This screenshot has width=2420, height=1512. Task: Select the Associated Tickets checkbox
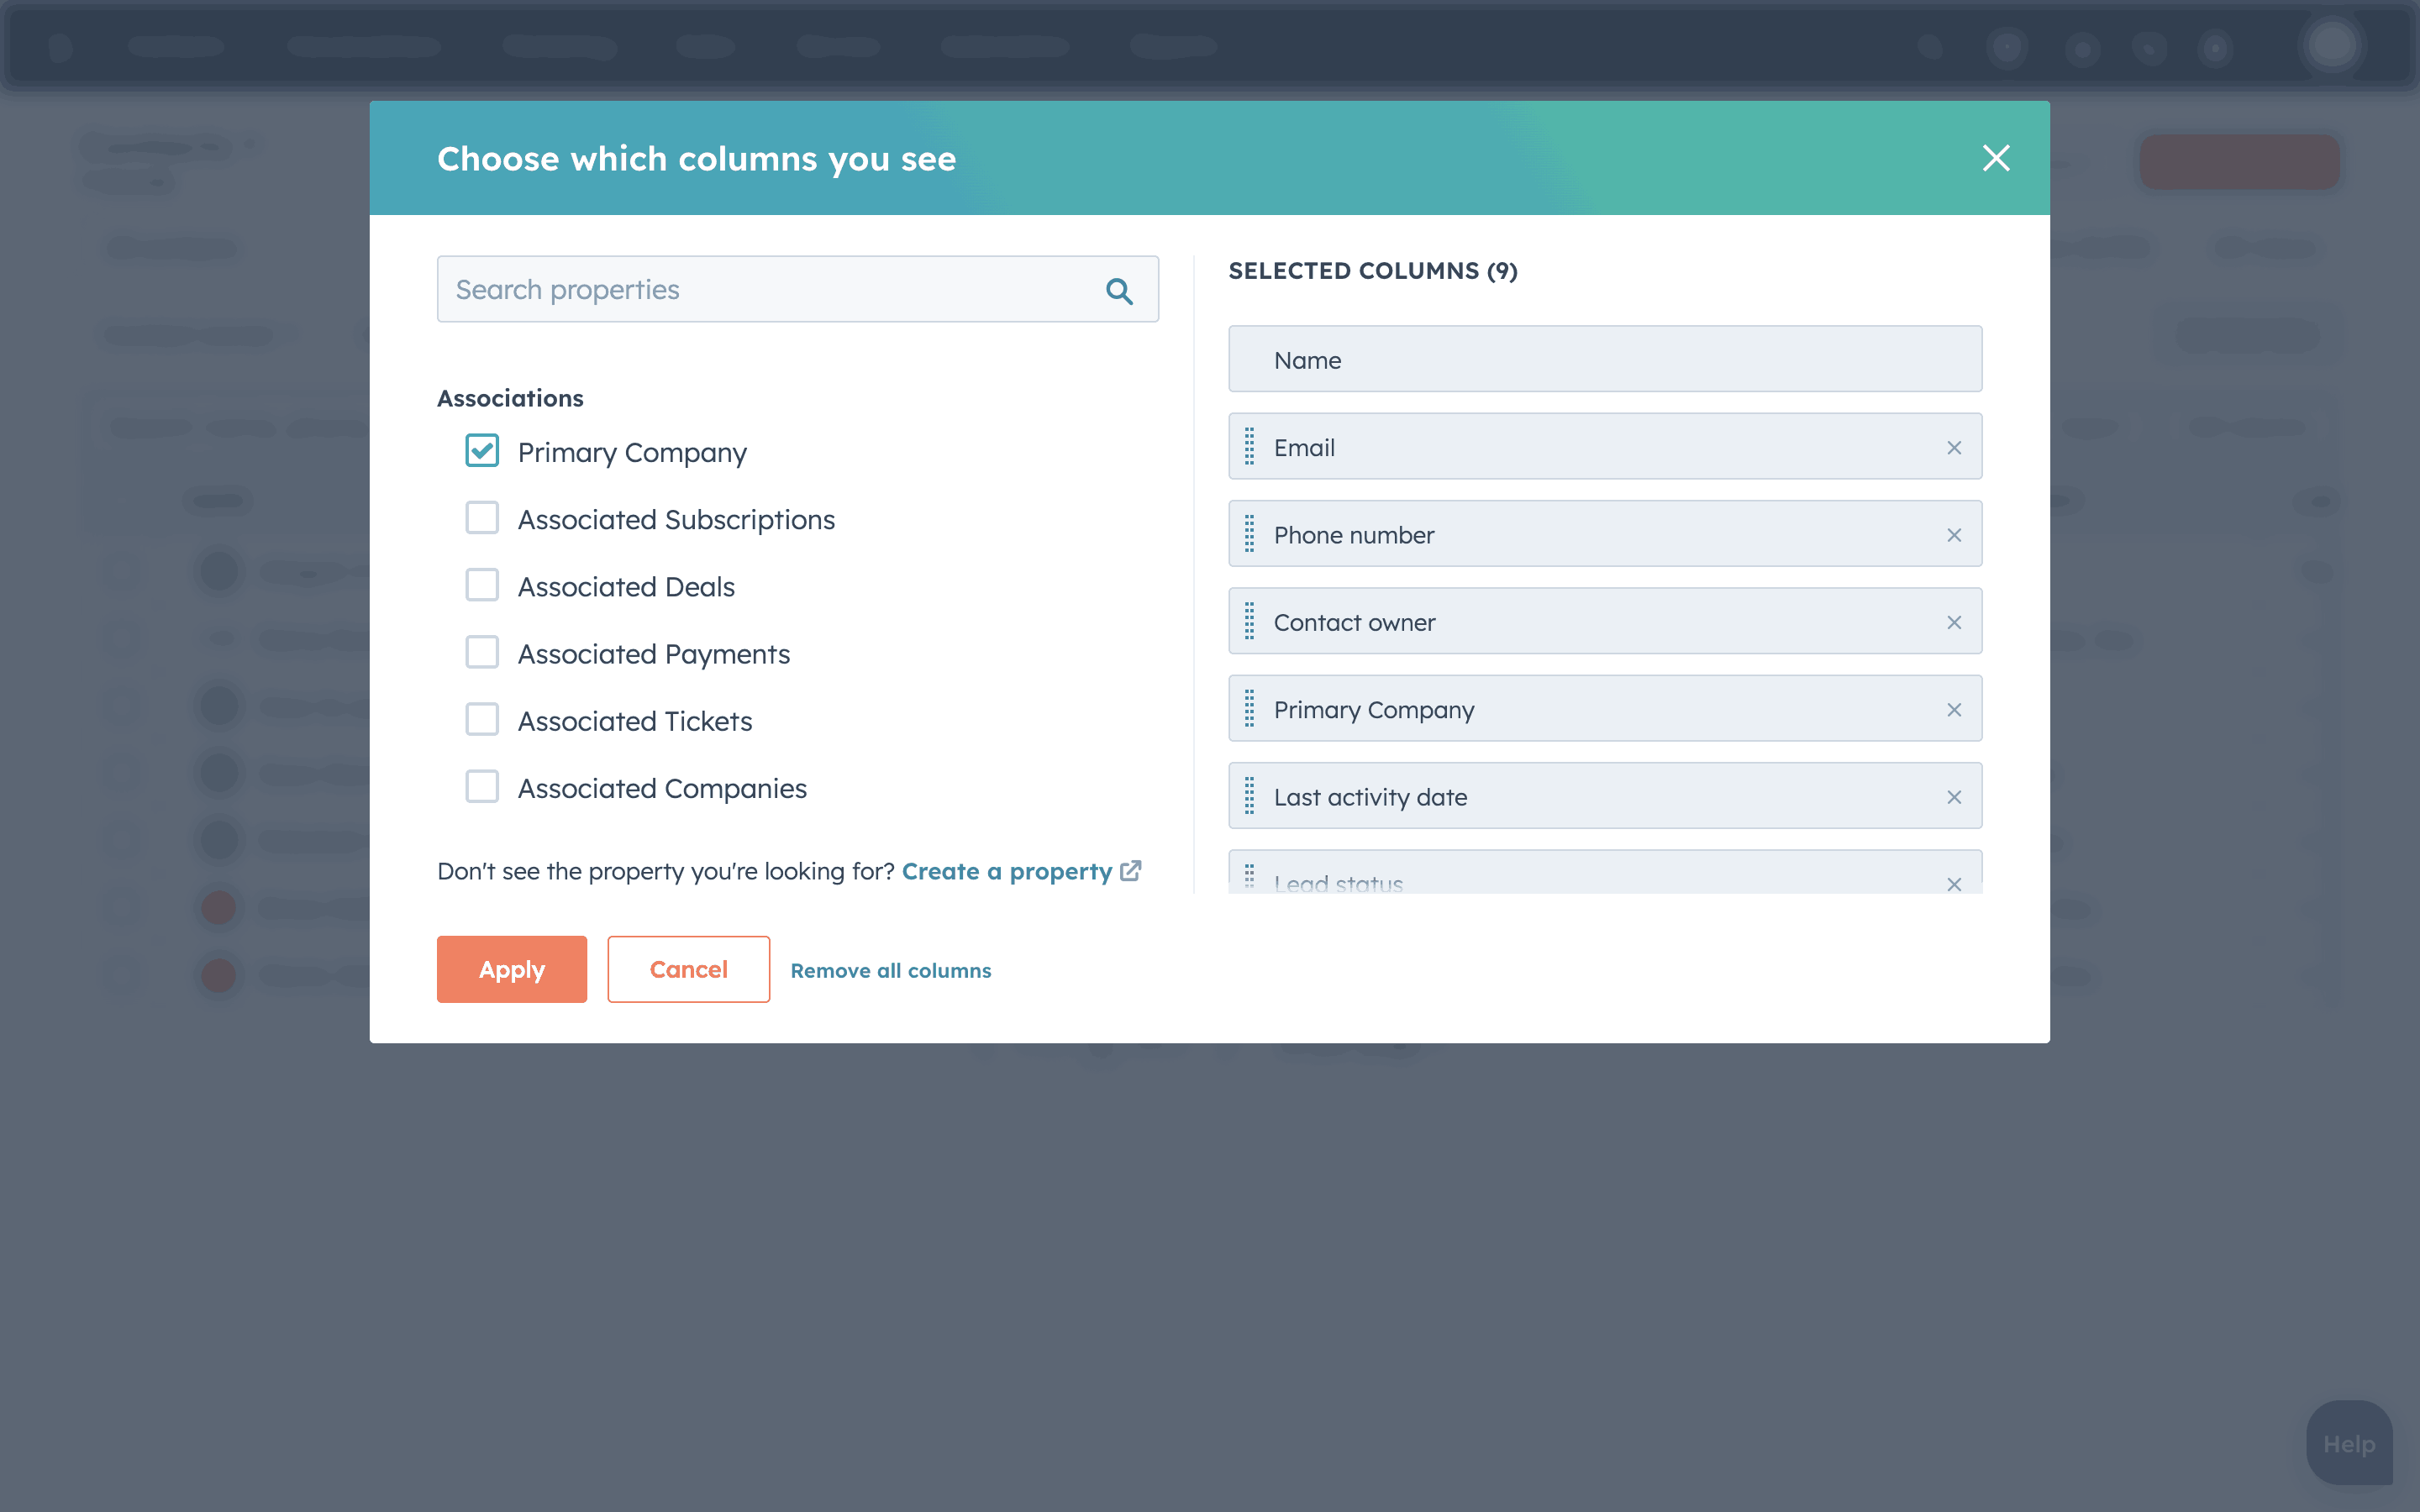(482, 719)
